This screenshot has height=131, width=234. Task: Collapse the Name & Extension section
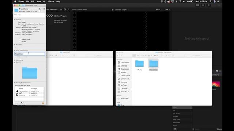pyautogui.click(x=15, y=51)
